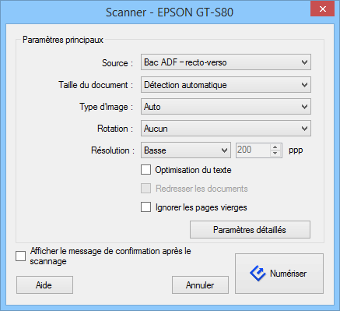Screen dimensions: 340x311
Task: Decrease resolution with the down stepper arrow
Action: (x=275, y=154)
